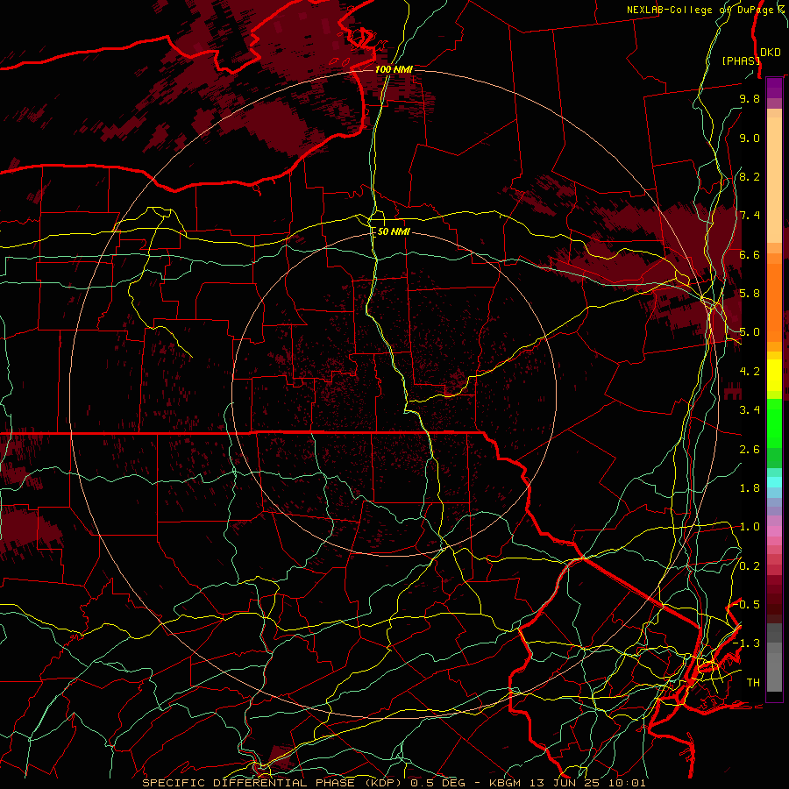Screen dimensions: 789x789
Task: Click the orange band on the color scale
Action: [x=774, y=302]
